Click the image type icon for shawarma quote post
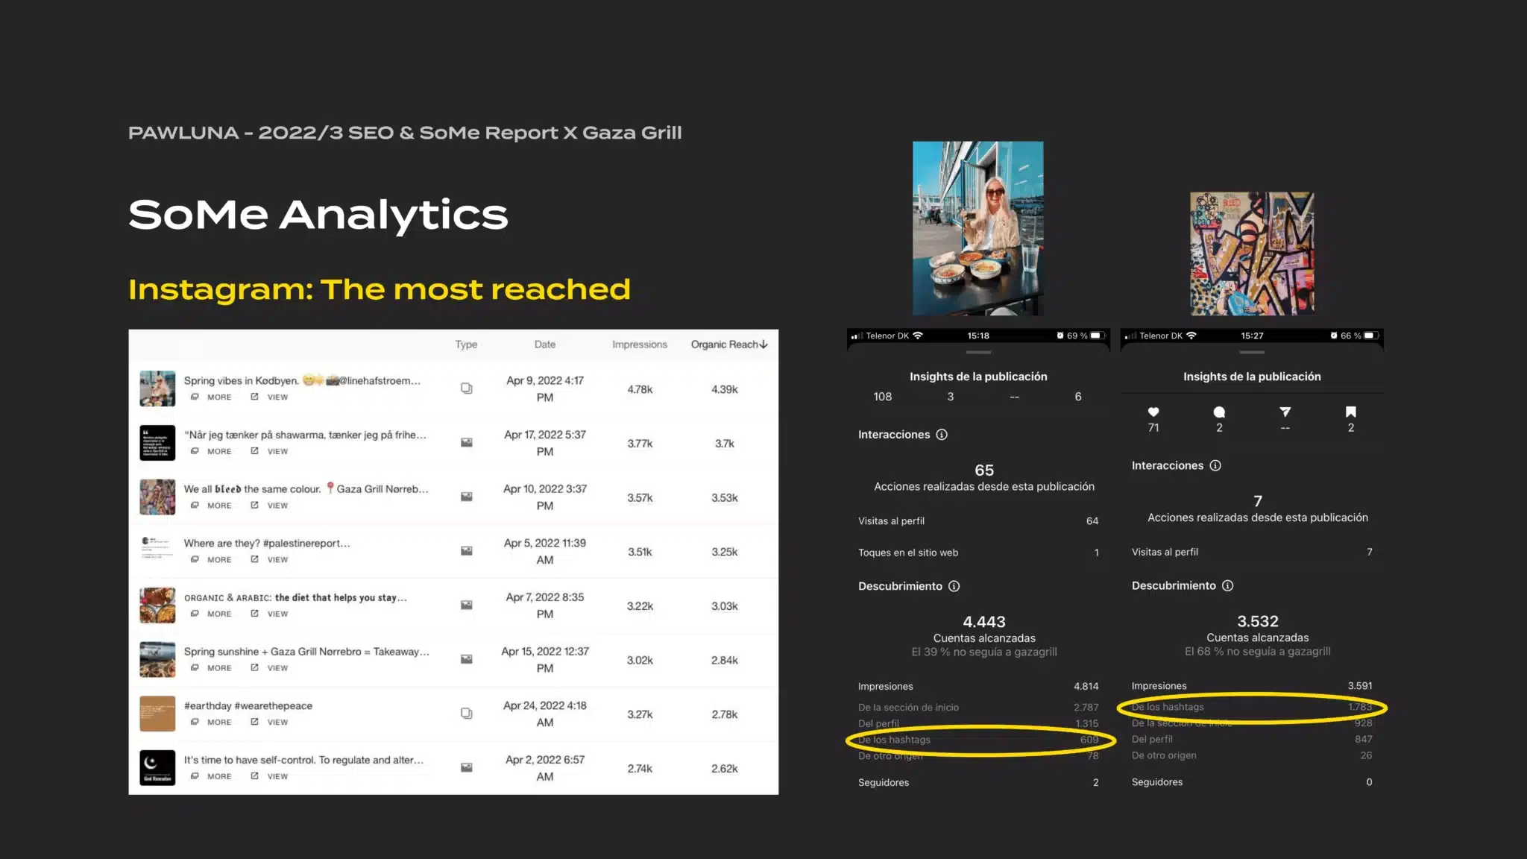 (467, 443)
